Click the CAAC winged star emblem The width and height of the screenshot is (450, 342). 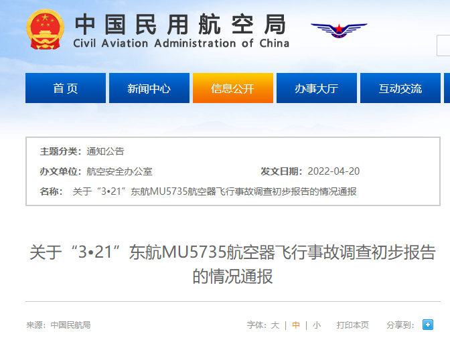pos(338,29)
